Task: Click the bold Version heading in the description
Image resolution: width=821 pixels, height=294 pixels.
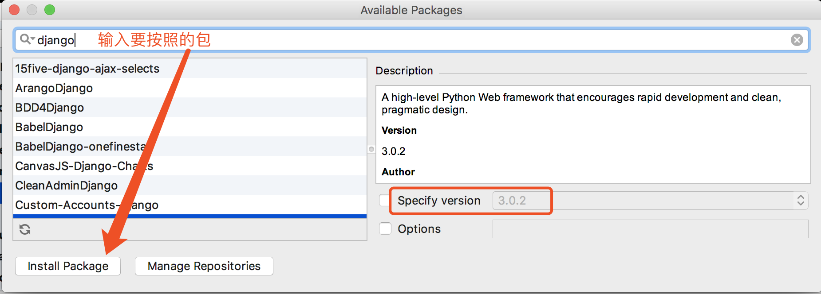Action: (399, 131)
